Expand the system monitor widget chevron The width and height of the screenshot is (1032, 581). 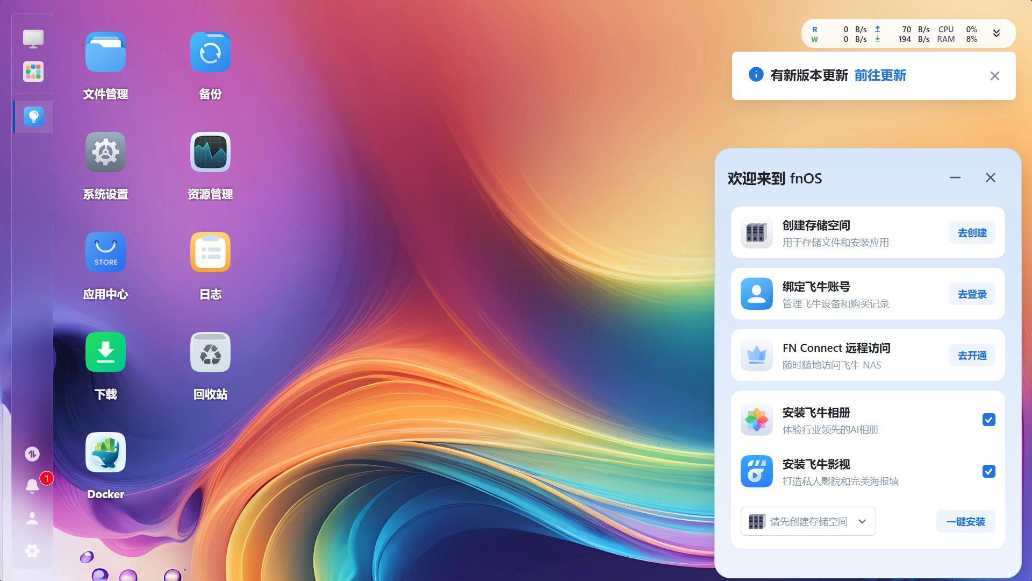[x=996, y=33]
